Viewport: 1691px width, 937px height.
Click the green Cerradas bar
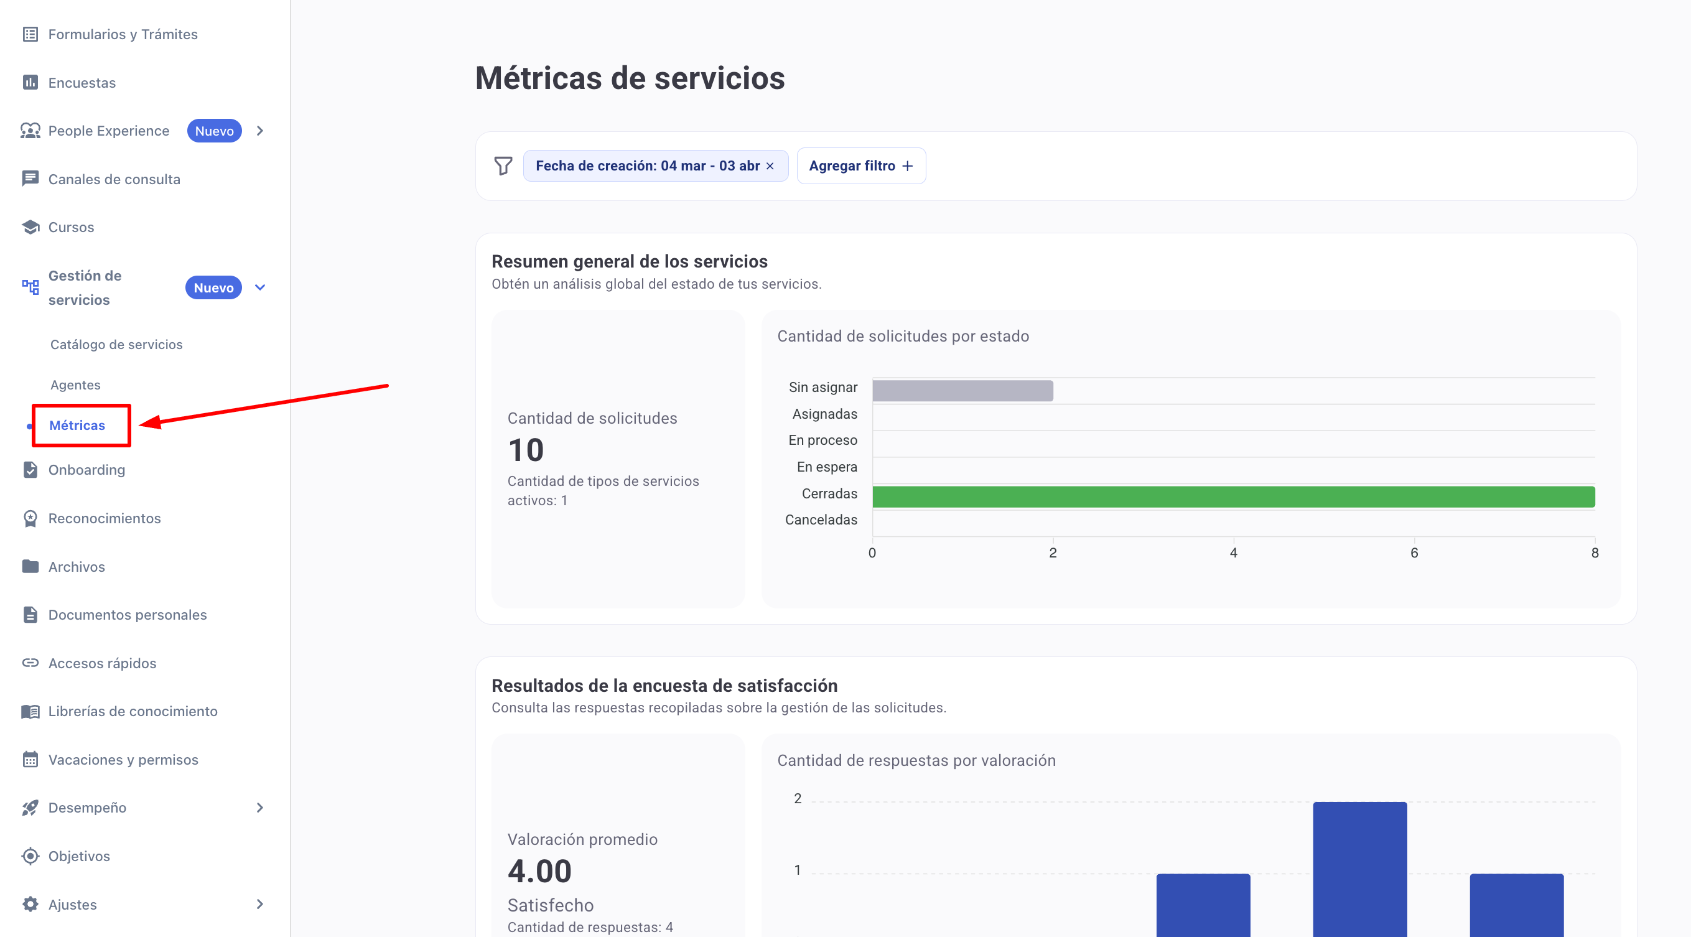coord(1234,496)
